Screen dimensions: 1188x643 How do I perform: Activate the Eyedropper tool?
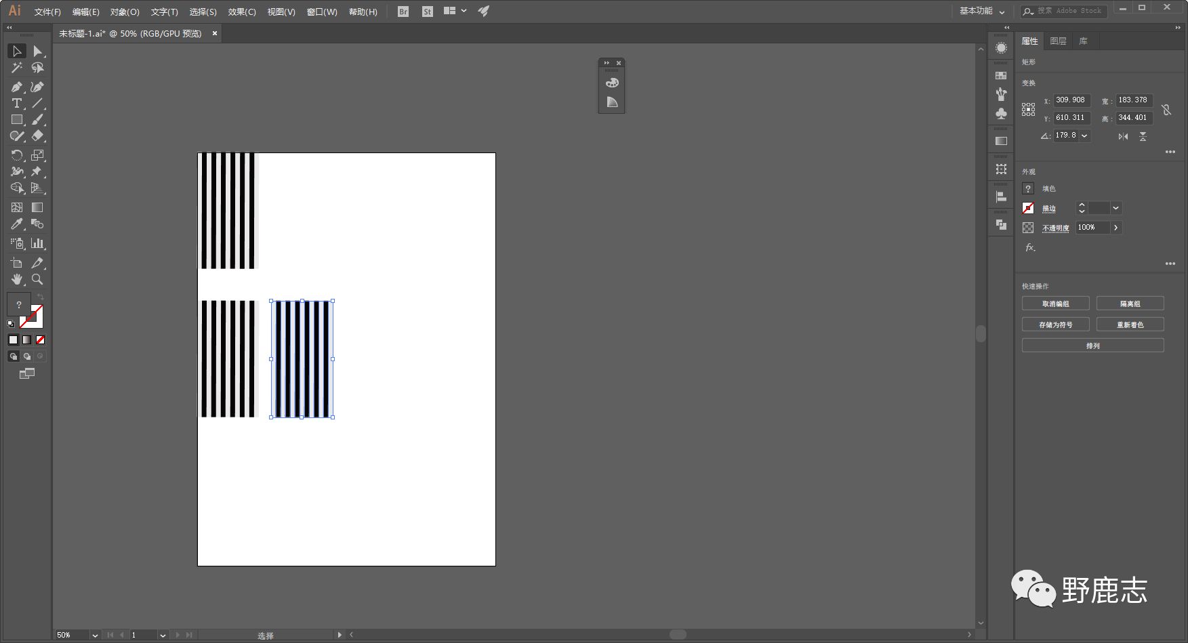click(x=16, y=224)
